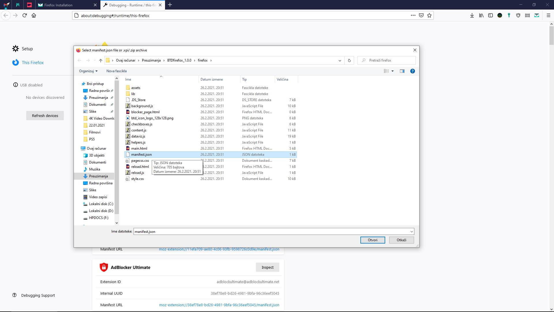Open the Firefox hamburger menu
554x312 pixels.
(x=548, y=16)
